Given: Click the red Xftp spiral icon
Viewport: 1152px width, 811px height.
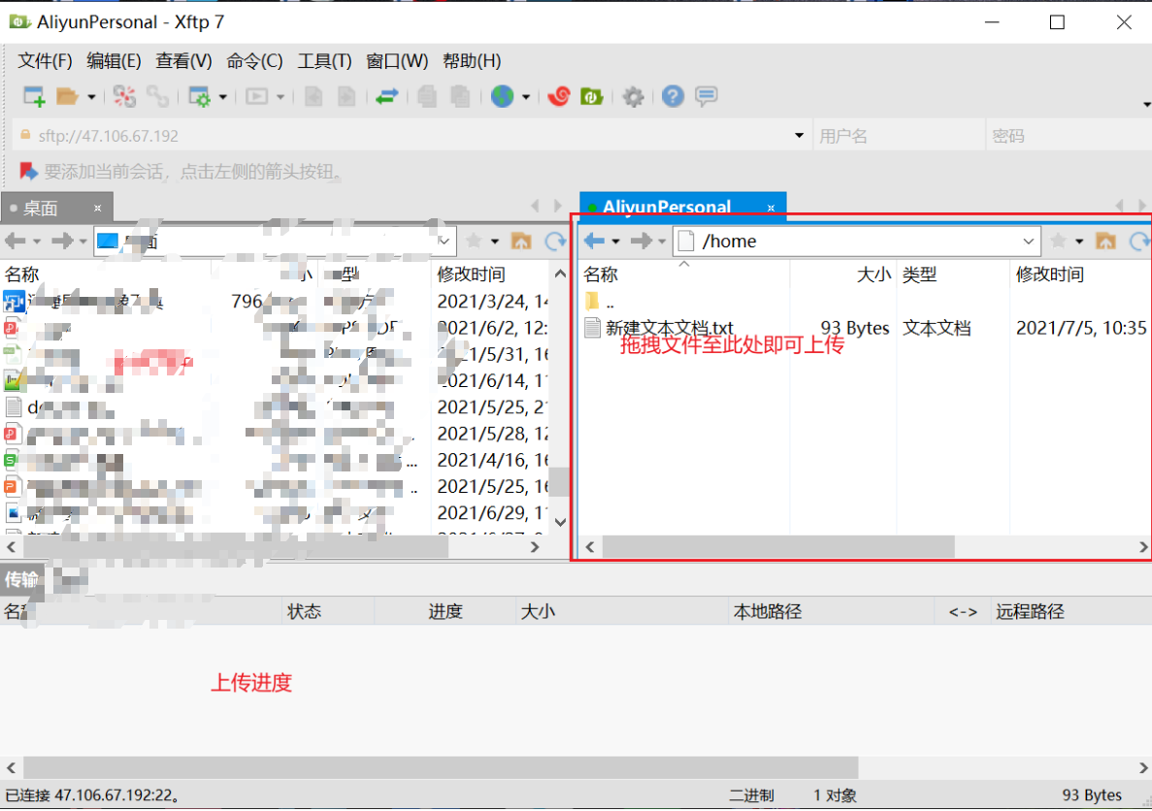Looking at the screenshot, I should [x=558, y=96].
